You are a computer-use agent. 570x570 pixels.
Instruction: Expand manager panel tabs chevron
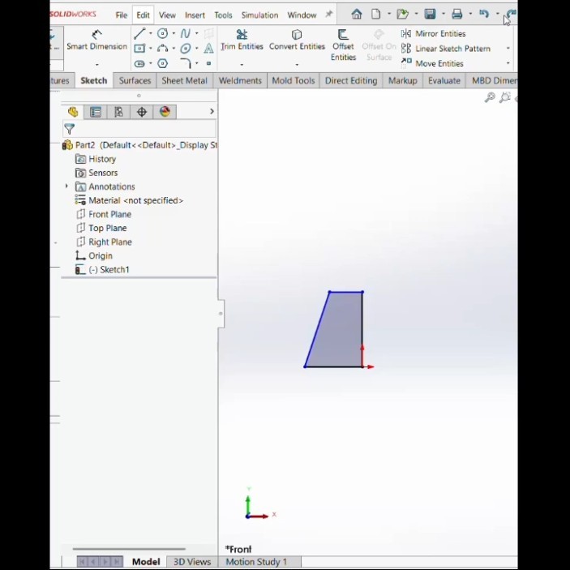[212, 112]
